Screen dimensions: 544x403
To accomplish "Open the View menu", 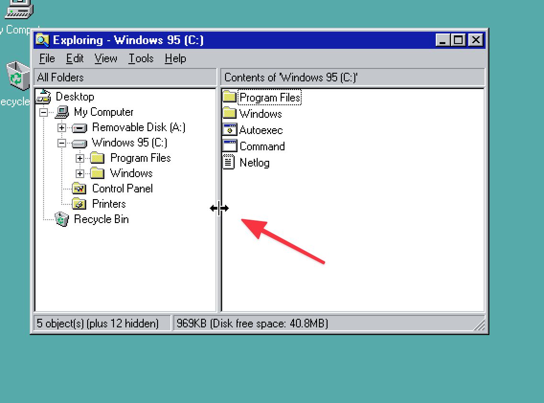I will pos(105,58).
